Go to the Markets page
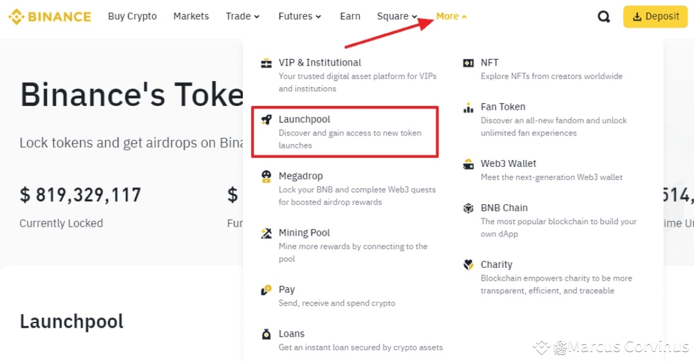The image size is (694, 361). [191, 17]
